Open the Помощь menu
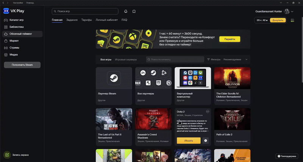Image resolution: width=303 pixels, height=162 pixels. coord(30,3)
